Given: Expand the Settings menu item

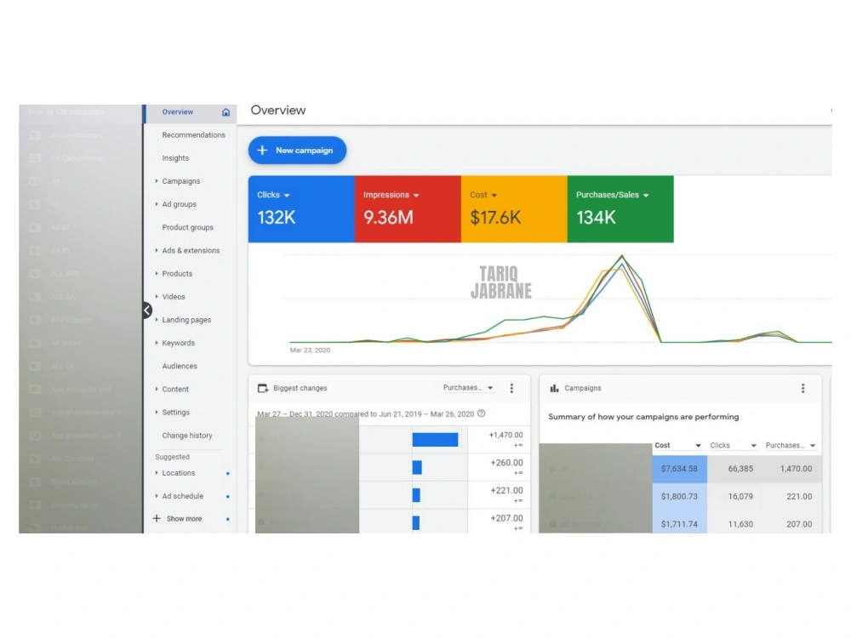Looking at the screenshot, I should point(157,412).
